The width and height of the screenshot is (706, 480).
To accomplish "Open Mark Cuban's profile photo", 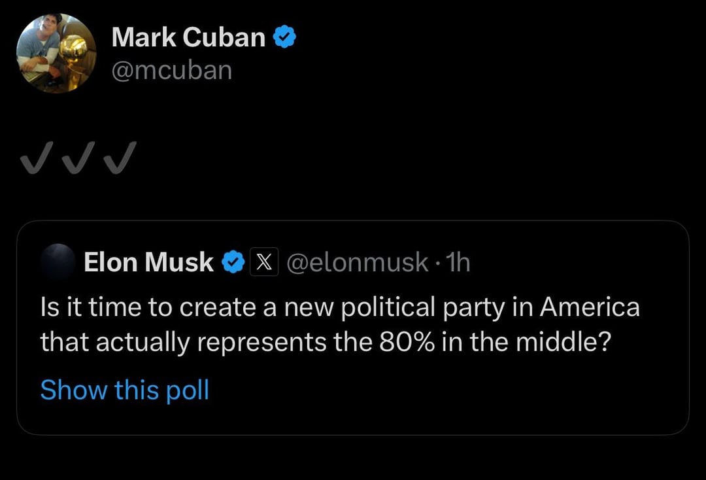I will (x=56, y=52).
